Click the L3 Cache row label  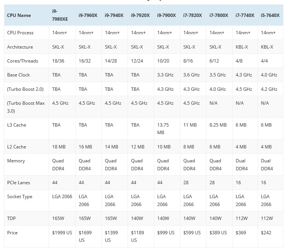pos(17,125)
